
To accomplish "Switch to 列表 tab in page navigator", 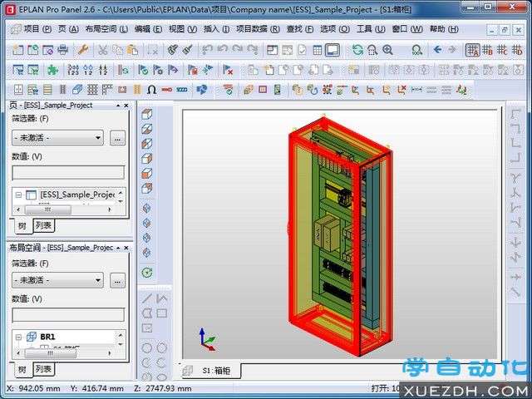I will tap(43, 225).
